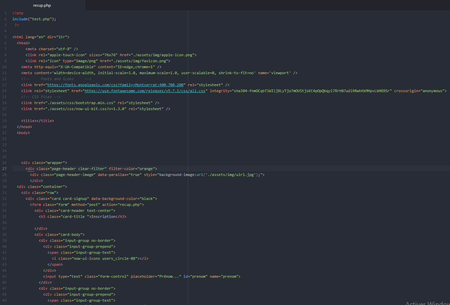Image resolution: width=450 pixels, height=305 pixels.
Task: Switch to the recup.php tab
Action: pyautogui.click(x=42, y=5)
